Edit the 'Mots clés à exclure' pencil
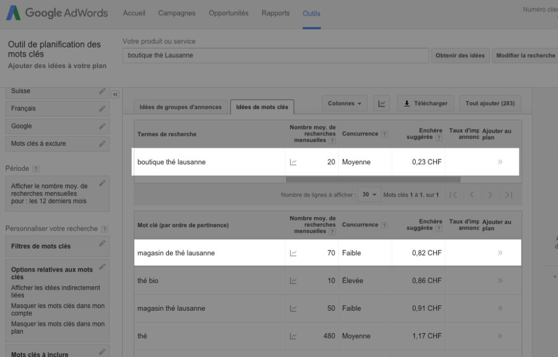Image resolution: width=558 pixels, height=357 pixels. (x=102, y=144)
